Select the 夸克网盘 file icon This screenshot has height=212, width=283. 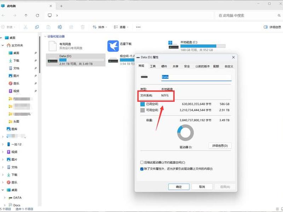click(x=52, y=46)
